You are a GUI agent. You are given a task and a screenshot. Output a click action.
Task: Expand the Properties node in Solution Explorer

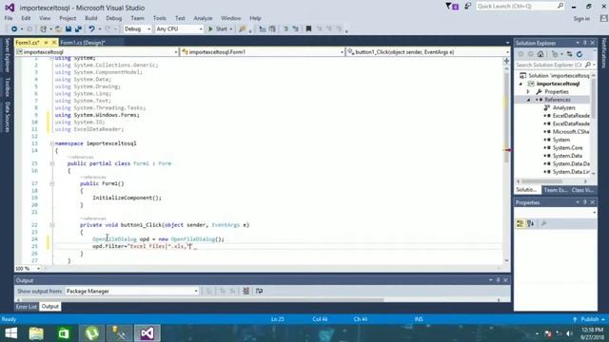528,92
